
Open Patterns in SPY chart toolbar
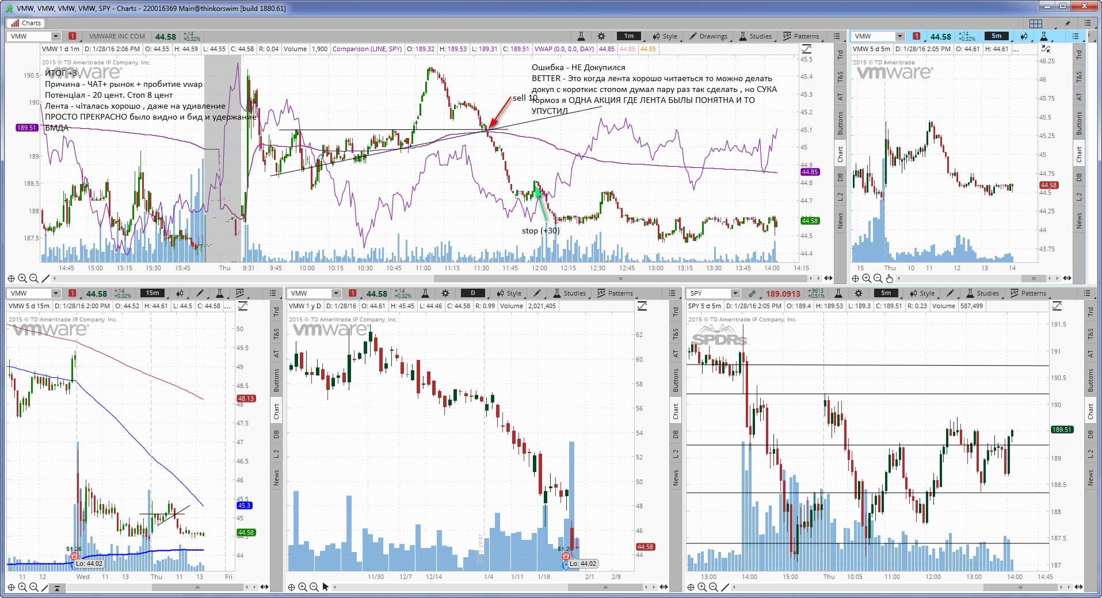click(1028, 293)
